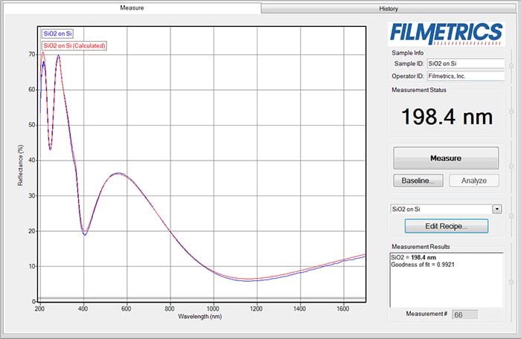521x339 pixels.
Task: Select the SiO2 on Si recipe combo box
Action: coord(441,210)
